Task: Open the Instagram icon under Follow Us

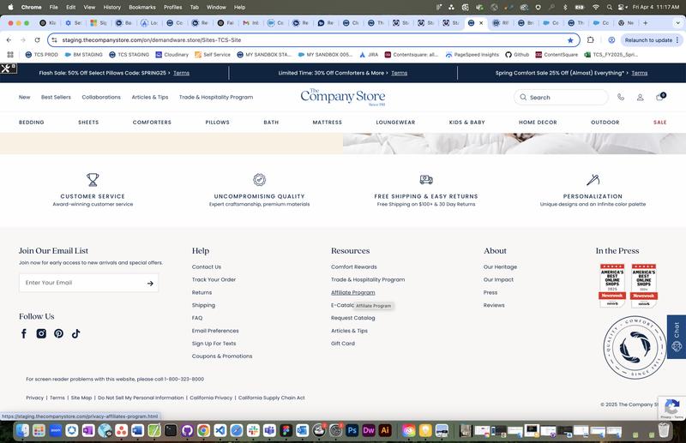Action: pyautogui.click(x=41, y=333)
